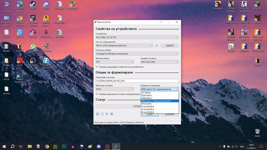Open Adobe Photoshop desktop shortcut
267x150 pixels.
click(x=20, y=77)
